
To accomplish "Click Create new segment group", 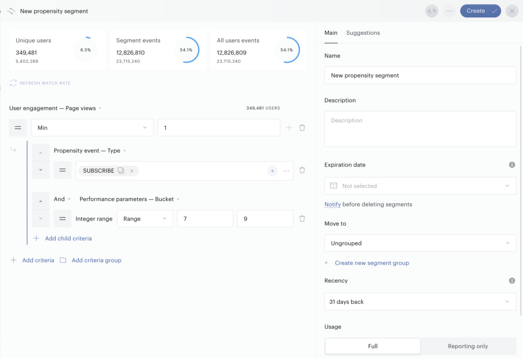I will tap(367, 263).
